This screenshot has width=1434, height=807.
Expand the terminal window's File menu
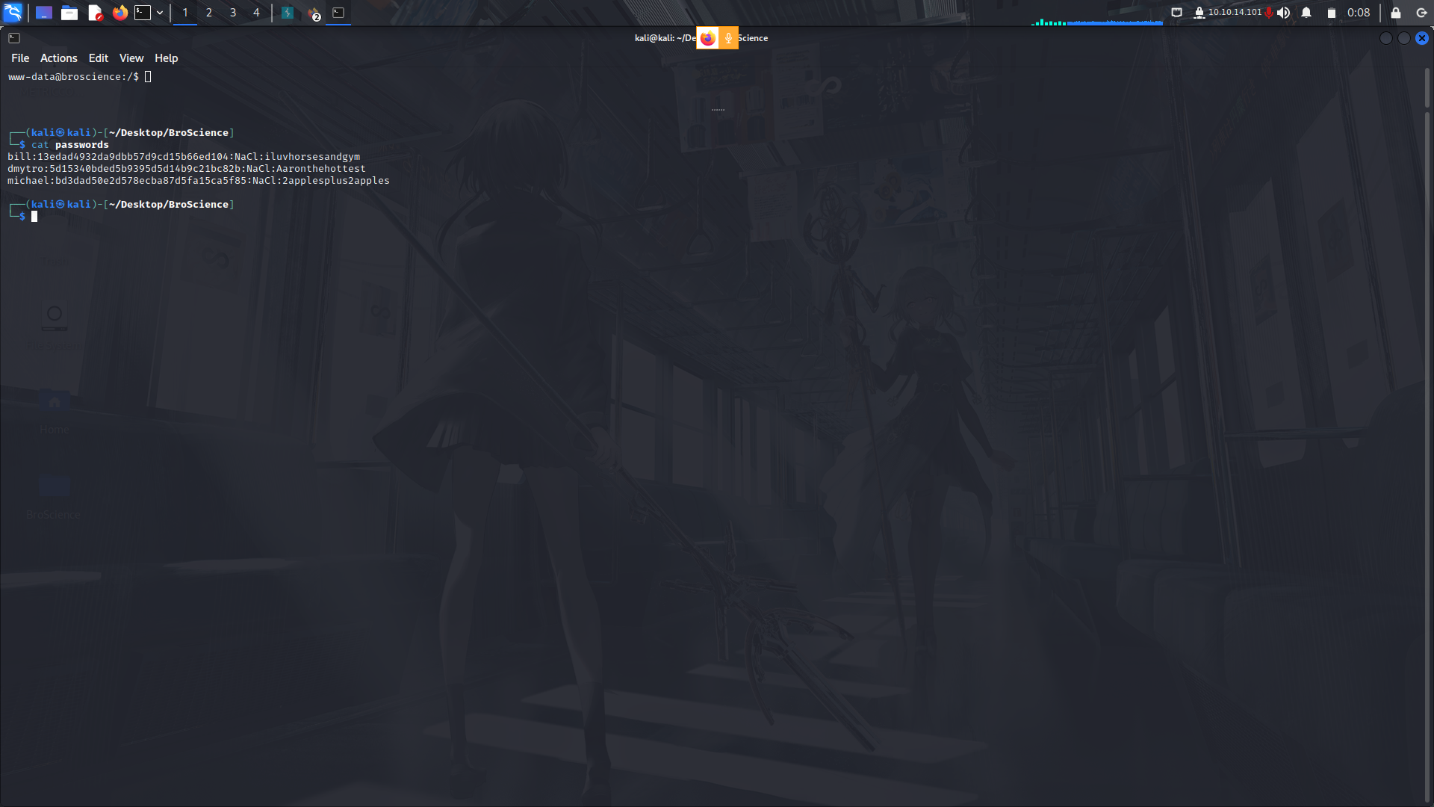(x=20, y=58)
